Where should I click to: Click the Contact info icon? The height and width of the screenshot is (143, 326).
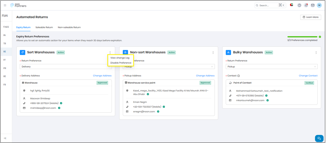[x=239, y=76]
